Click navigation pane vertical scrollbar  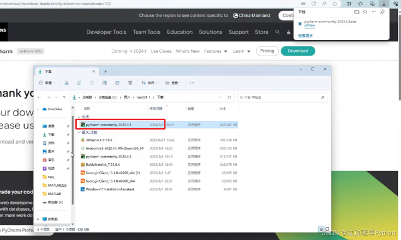73,159
